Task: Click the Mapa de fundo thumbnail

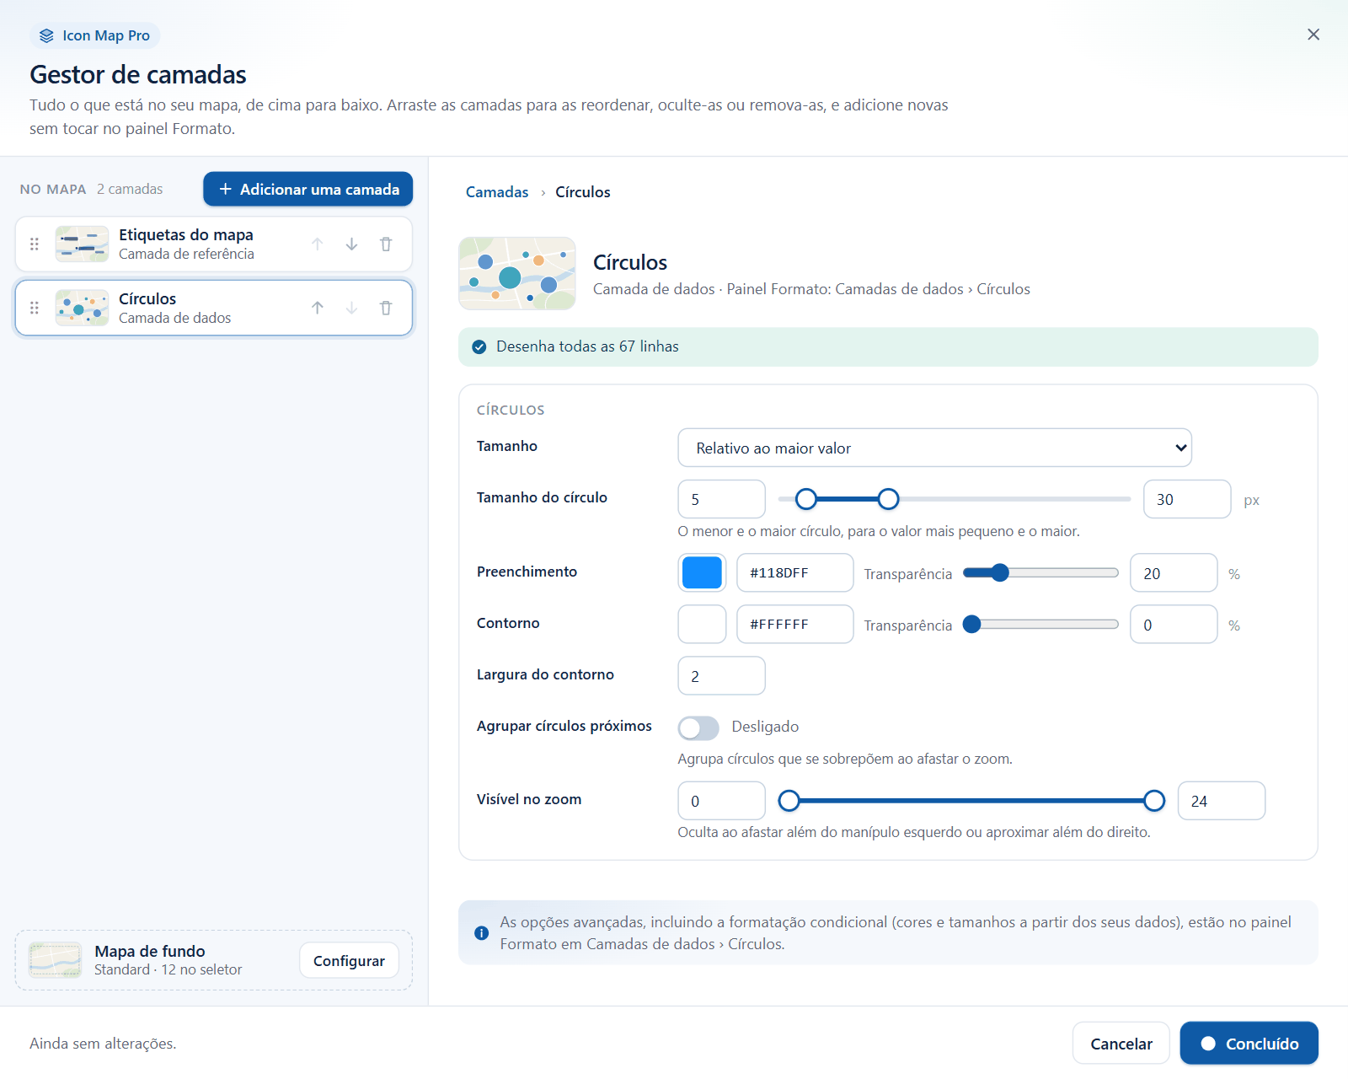Action: pyautogui.click(x=56, y=960)
